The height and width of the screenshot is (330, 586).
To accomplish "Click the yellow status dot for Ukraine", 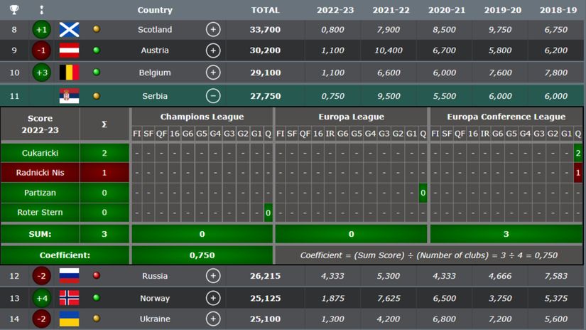I will (x=97, y=318).
